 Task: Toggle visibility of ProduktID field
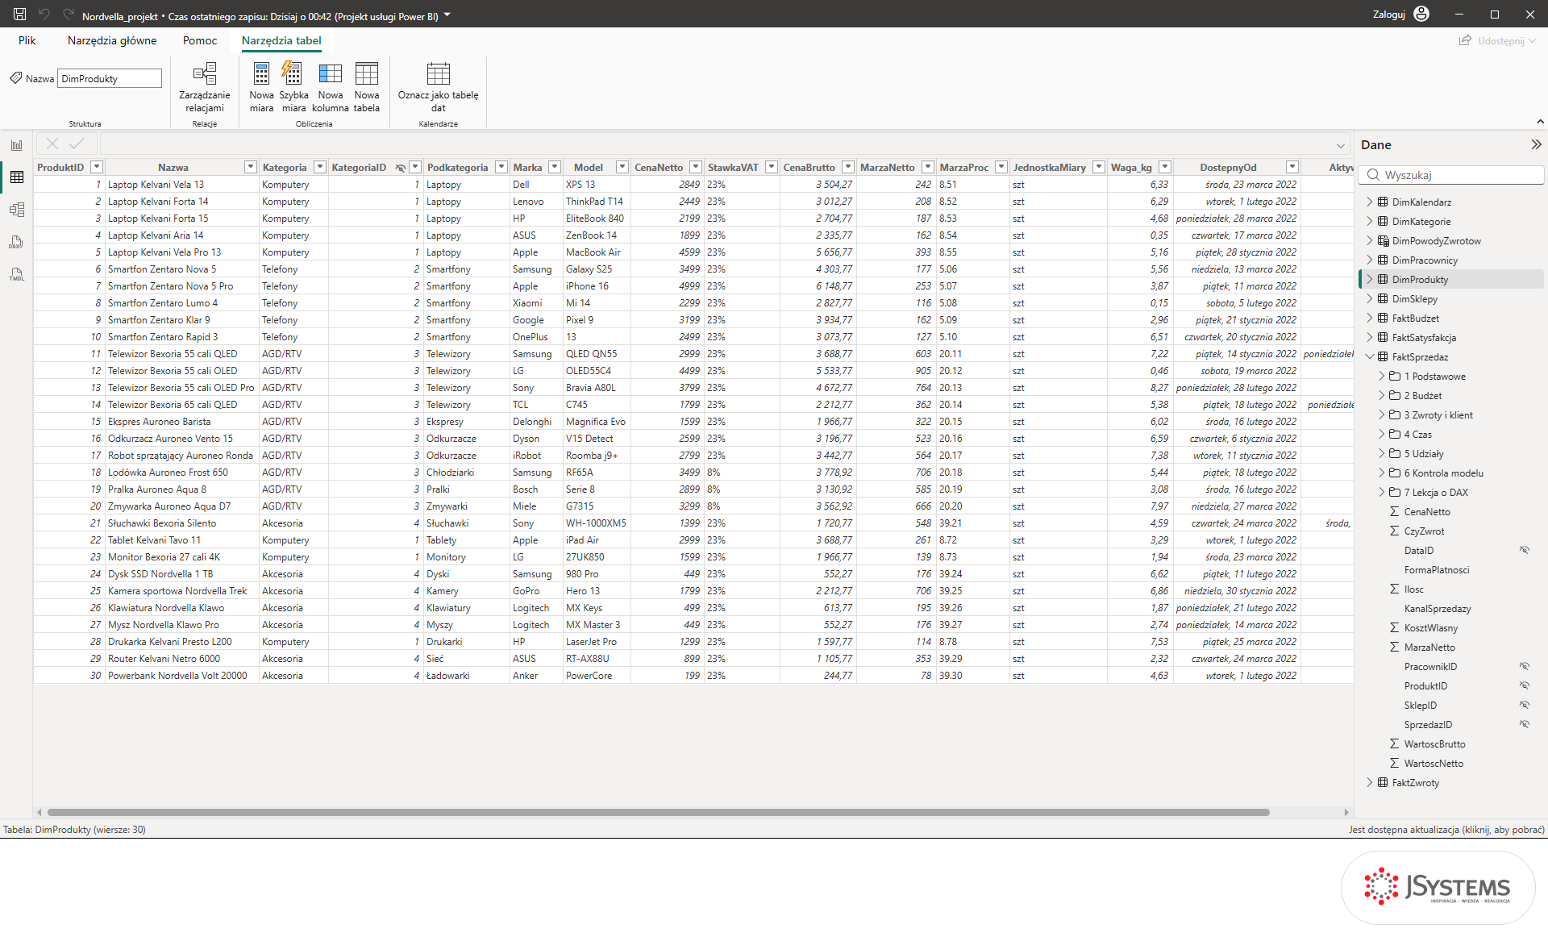coord(1525,685)
